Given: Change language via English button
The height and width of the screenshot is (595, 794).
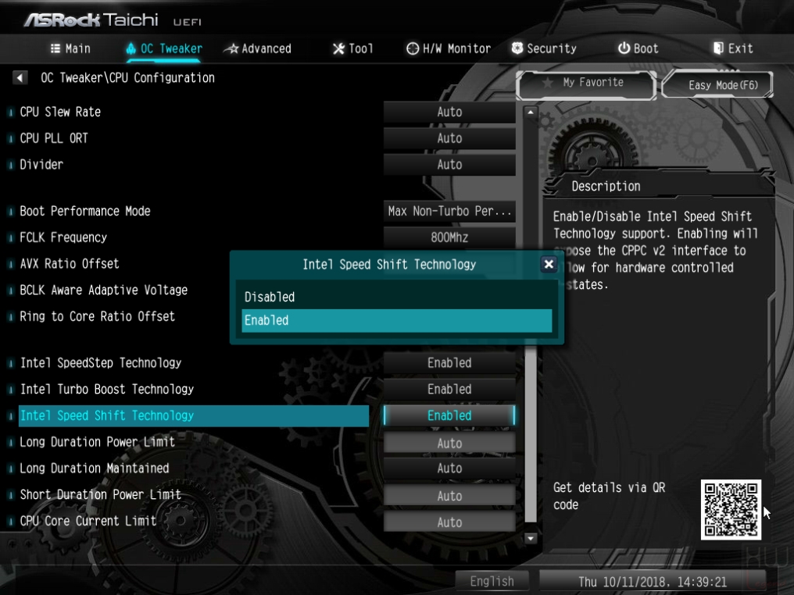Looking at the screenshot, I should tap(492, 582).
